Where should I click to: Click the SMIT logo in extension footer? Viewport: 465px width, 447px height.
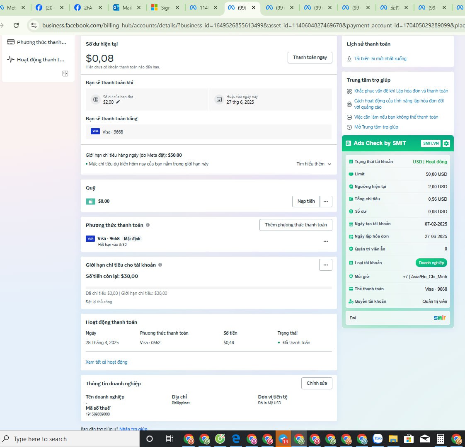440,318
